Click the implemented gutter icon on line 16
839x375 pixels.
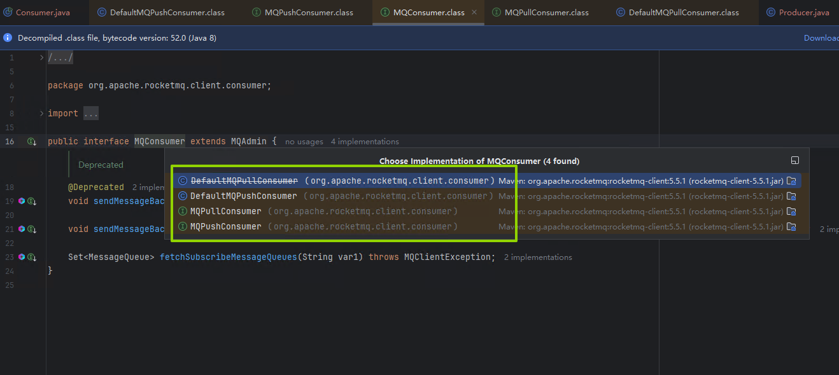[31, 141]
